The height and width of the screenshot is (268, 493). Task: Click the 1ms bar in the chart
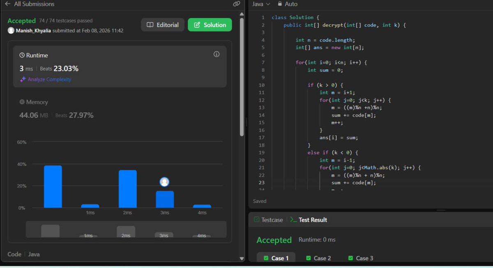point(90,206)
